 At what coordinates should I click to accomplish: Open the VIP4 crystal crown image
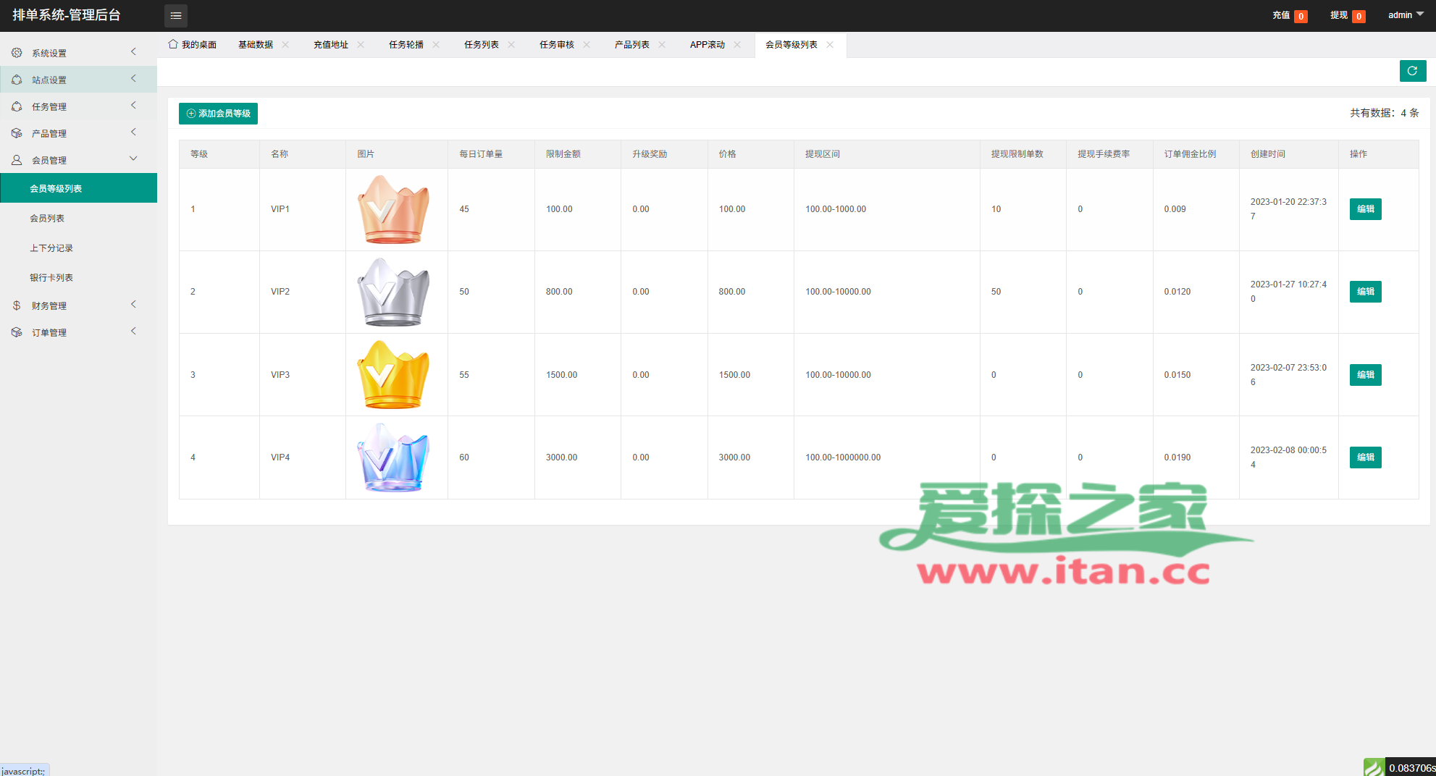pyautogui.click(x=393, y=457)
